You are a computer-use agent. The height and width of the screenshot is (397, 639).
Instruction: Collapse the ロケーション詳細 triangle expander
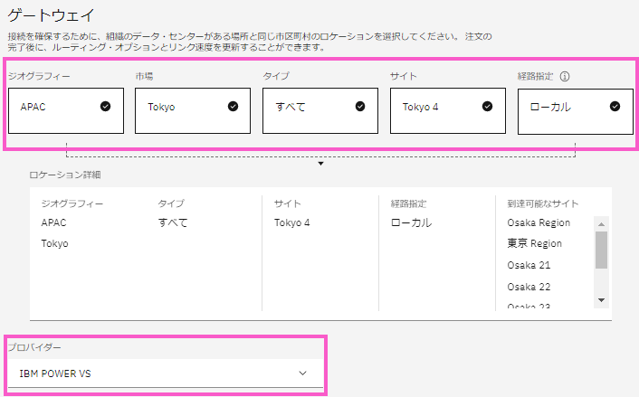point(321,164)
